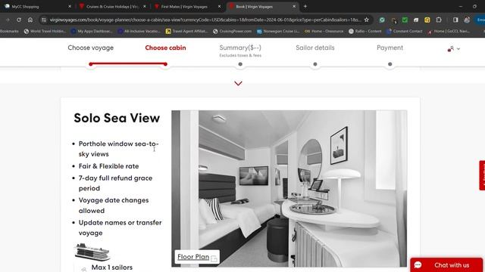Open Norwegian Cruise Line bookmark
Image resolution: width=485 pixels, height=272 pixels.
pos(279,31)
